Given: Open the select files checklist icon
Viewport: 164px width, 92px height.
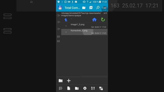Looking at the screenshot, I should click(x=60, y=88).
